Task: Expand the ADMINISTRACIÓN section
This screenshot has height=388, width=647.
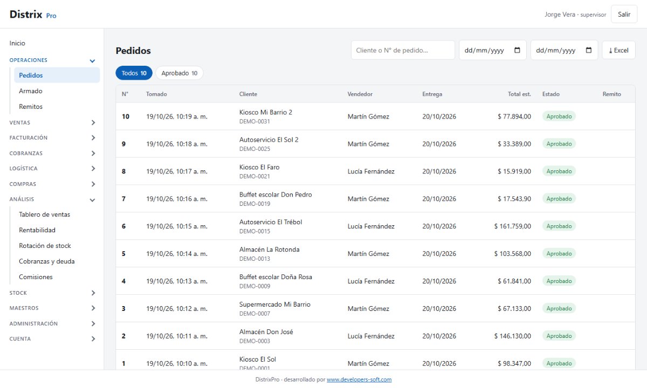Action: 52,324
